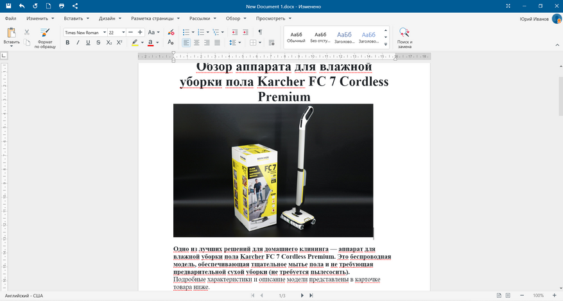Copy the selection with the copy icon

(x=27, y=42)
